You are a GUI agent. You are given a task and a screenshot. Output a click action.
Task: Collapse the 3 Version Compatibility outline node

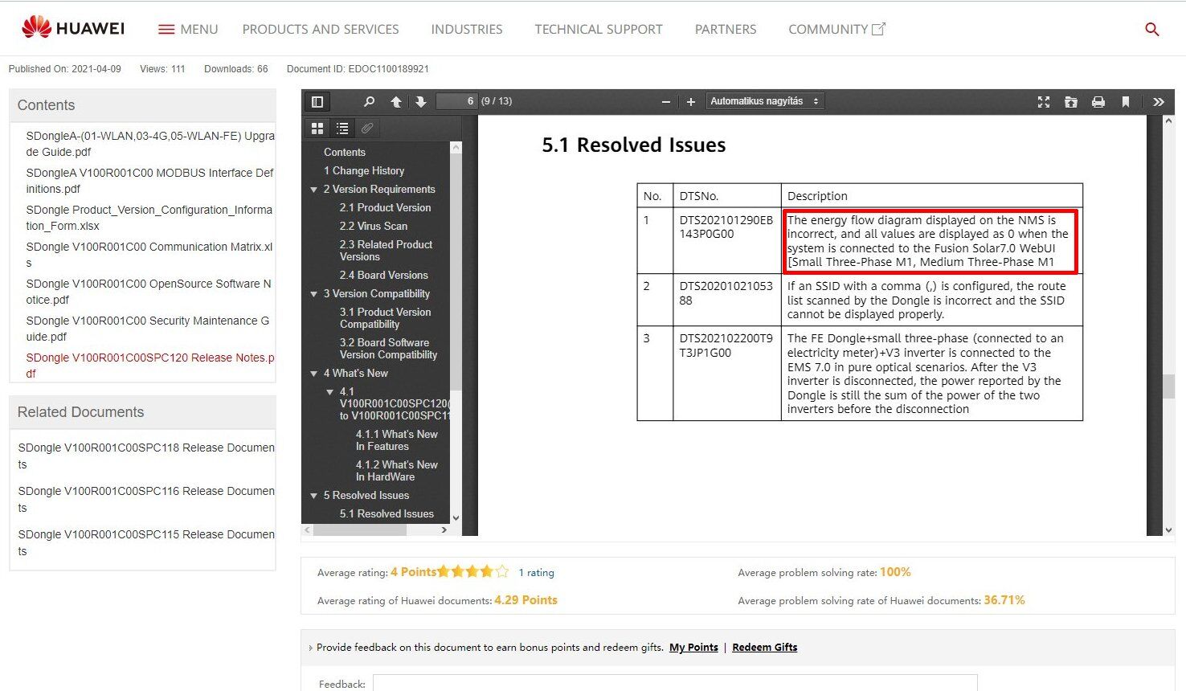click(314, 294)
